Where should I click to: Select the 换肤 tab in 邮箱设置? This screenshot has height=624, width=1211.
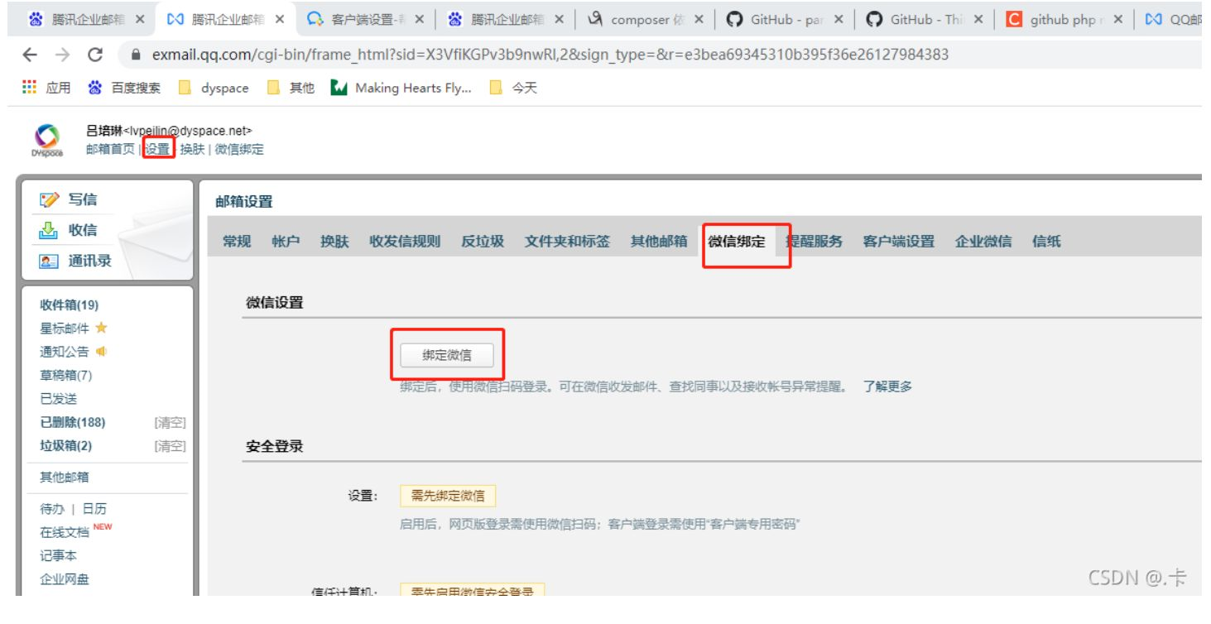coord(334,242)
